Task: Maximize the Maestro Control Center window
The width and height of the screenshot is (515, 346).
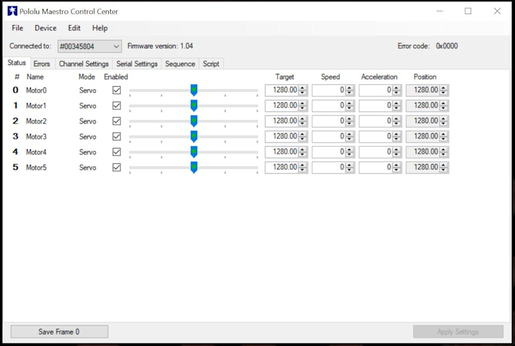Action: pyautogui.click(x=468, y=11)
